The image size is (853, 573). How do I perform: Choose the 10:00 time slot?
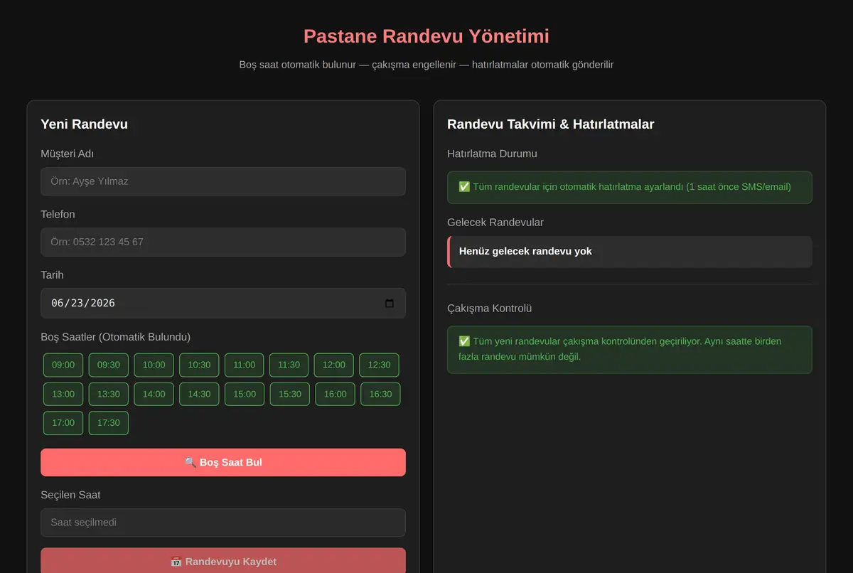click(154, 365)
